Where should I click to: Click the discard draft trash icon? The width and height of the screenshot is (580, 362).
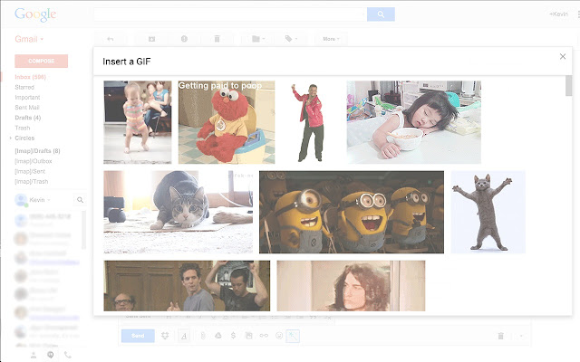click(500, 336)
